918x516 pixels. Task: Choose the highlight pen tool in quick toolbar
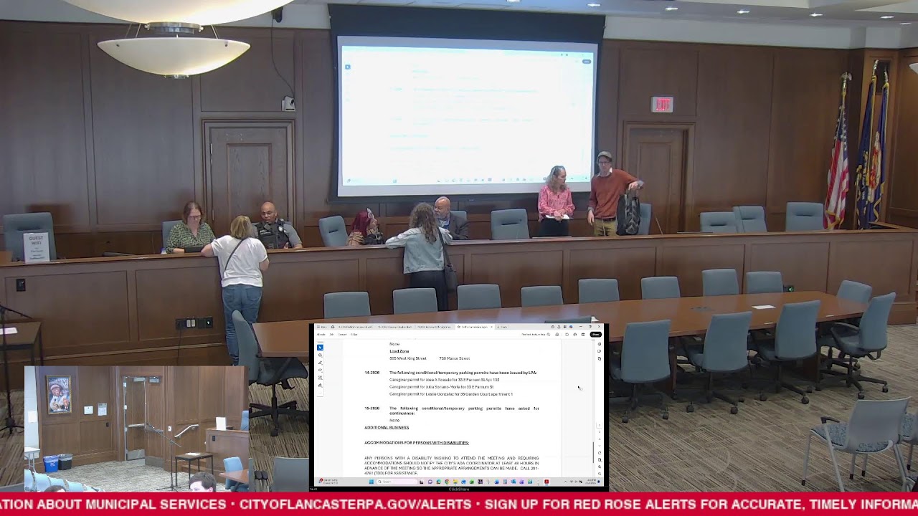(x=320, y=363)
